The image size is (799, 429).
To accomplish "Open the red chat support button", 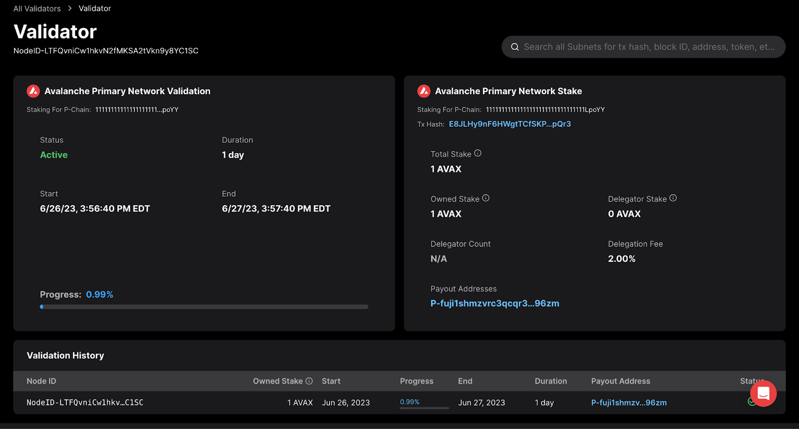I will [763, 394].
